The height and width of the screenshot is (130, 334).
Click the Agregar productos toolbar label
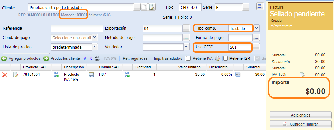pyautogui.click(x=24, y=58)
